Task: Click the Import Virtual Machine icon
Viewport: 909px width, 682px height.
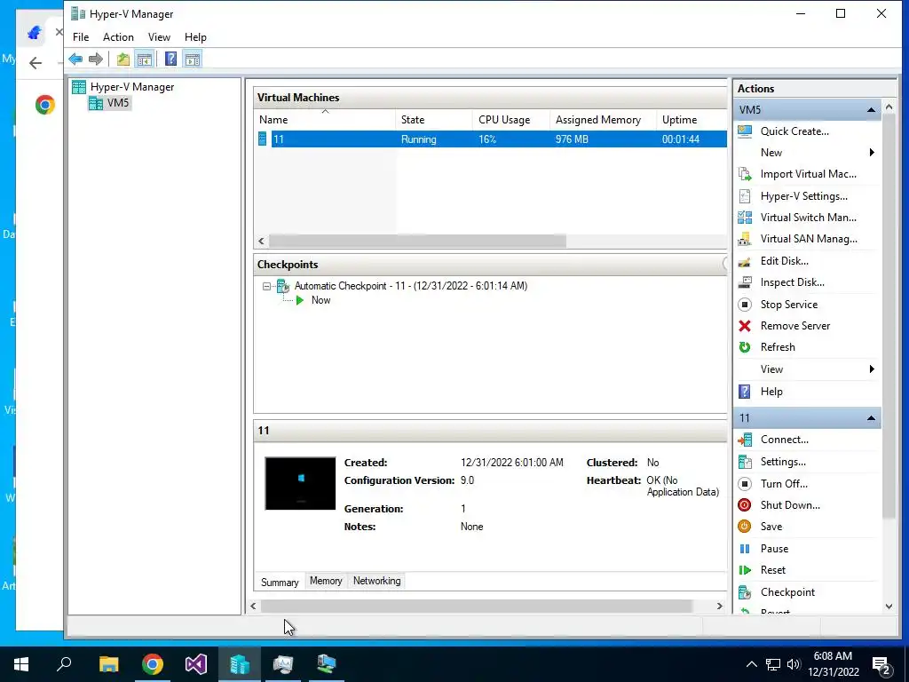Action: (x=745, y=174)
